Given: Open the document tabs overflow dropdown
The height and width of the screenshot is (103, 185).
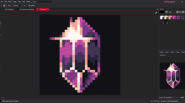Looking at the screenshot, I should pyautogui.click(x=158, y=9).
